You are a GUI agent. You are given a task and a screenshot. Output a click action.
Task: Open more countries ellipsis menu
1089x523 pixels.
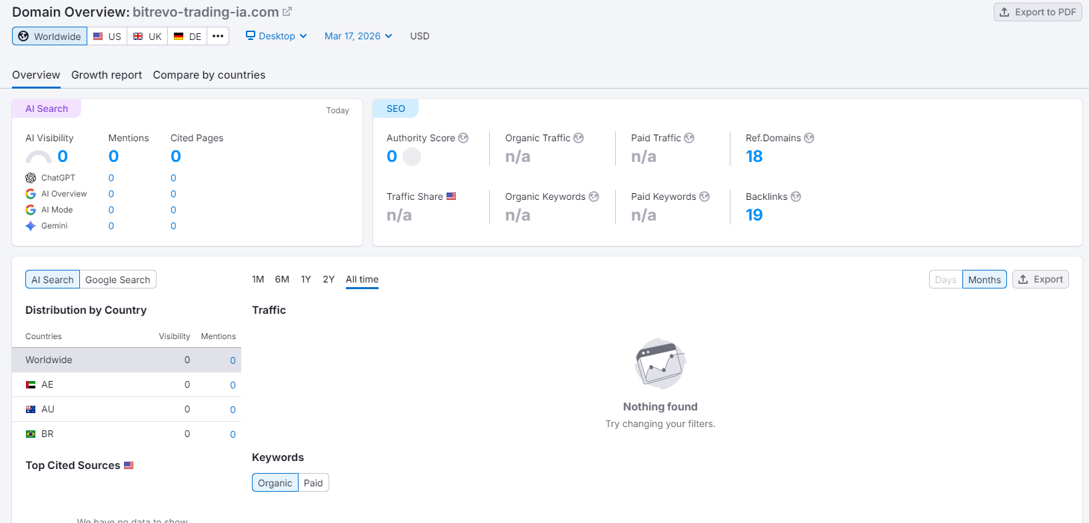pyautogui.click(x=218, y=36)
